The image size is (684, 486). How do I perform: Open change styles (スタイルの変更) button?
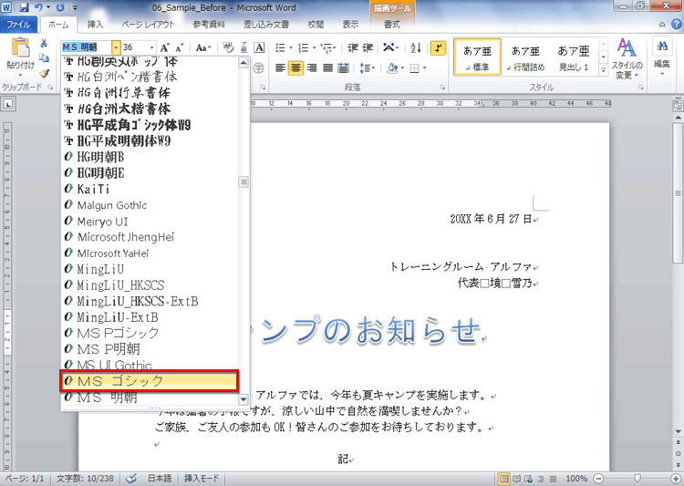point(627,58)
